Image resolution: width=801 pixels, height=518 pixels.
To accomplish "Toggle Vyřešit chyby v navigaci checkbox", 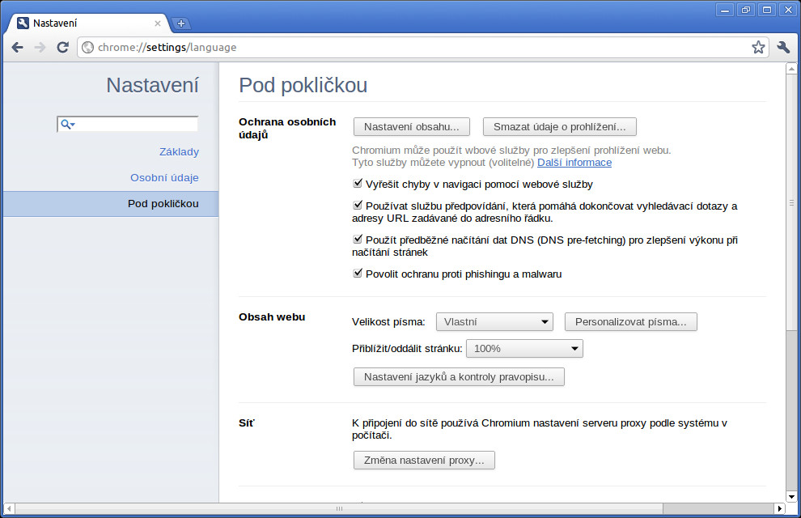I will click(358, 184).
